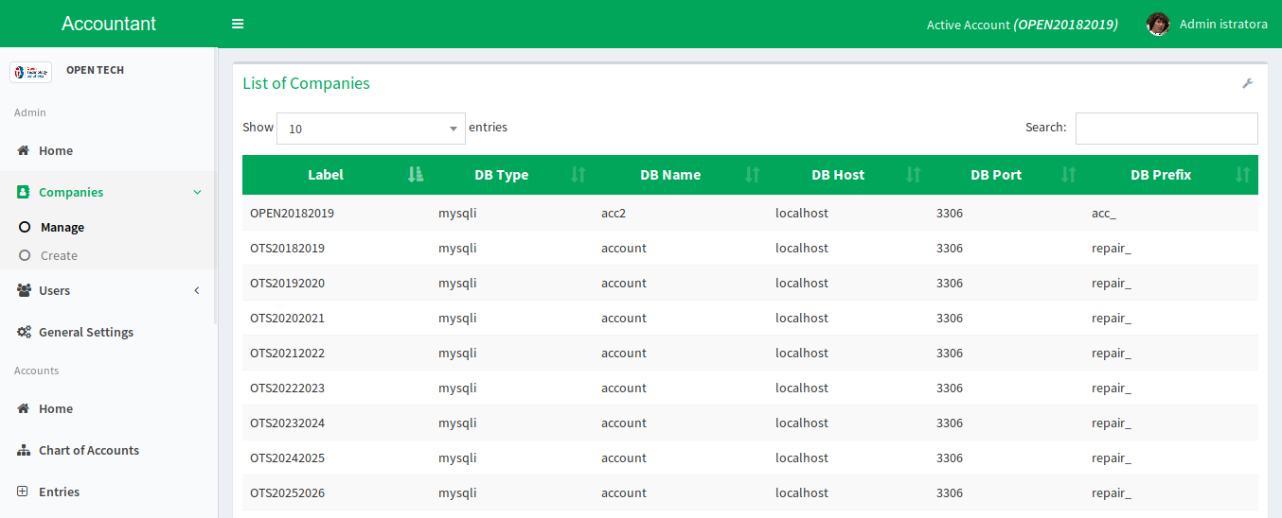1282x518 pixels.
Task: Click the Users group icon in sidebar
Action: point(24,290)
